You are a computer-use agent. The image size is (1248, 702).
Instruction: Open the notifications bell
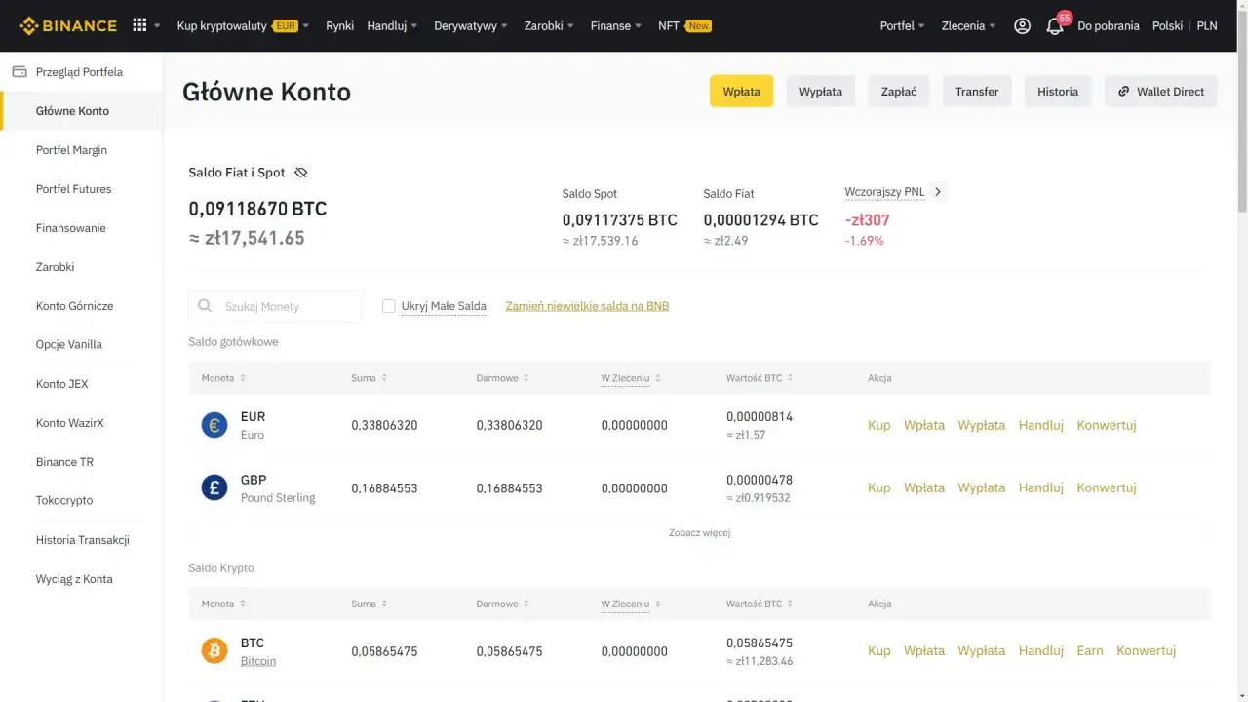1055,26
